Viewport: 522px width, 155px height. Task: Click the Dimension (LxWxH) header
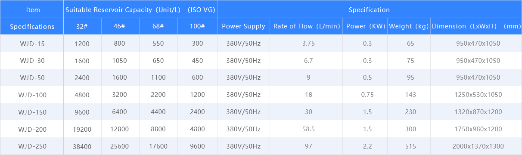pyautogui.click(x=476, y=26)
